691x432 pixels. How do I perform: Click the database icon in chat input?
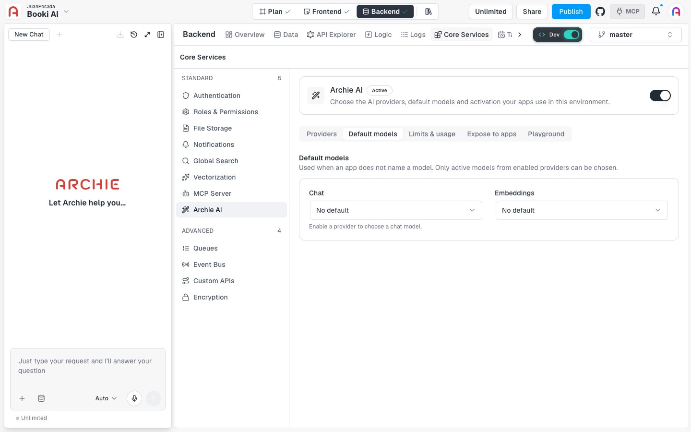click(41, 398)
